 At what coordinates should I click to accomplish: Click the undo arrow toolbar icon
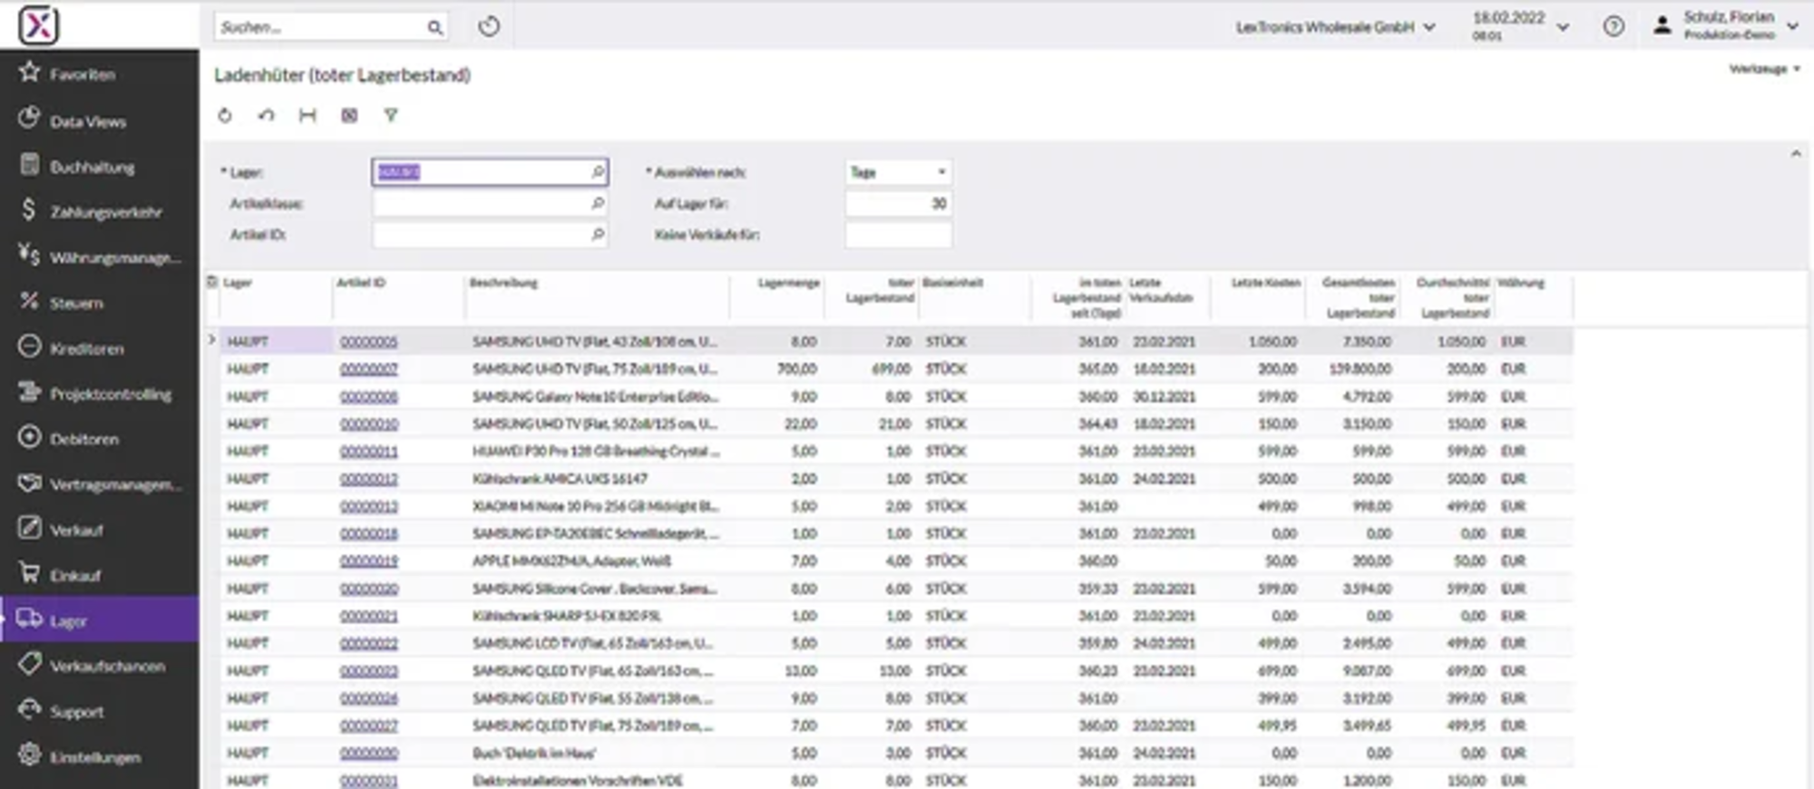click(266, 115)
